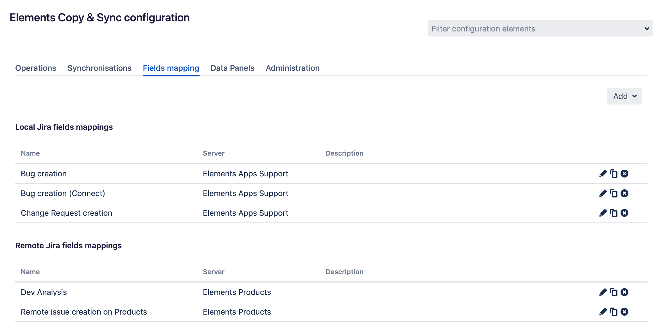Open the Add dropdown menu

click(x=624, y=96)
